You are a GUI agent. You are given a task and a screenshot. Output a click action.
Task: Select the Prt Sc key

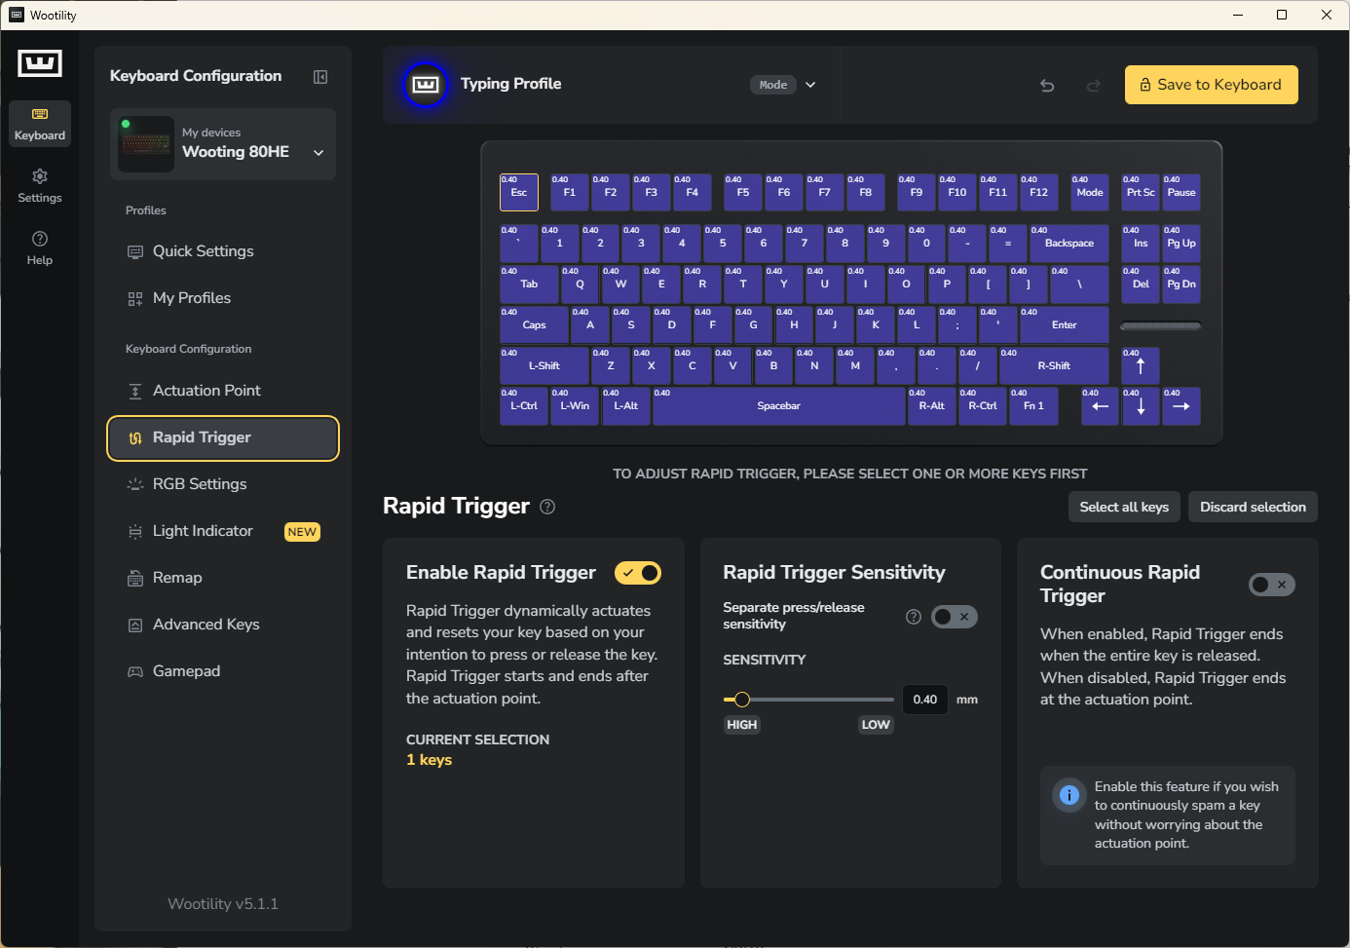tap(1141, 192)
